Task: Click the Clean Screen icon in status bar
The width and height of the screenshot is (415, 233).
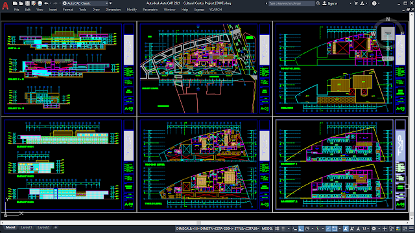Action: click(x=405, y=228)
